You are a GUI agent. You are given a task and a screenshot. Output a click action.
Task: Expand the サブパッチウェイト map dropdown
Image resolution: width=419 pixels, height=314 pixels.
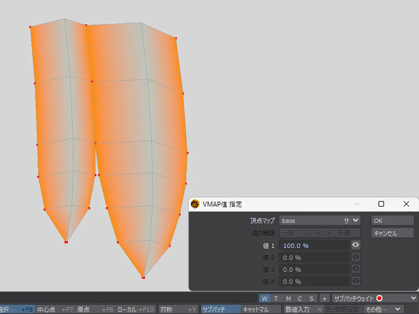374,298
